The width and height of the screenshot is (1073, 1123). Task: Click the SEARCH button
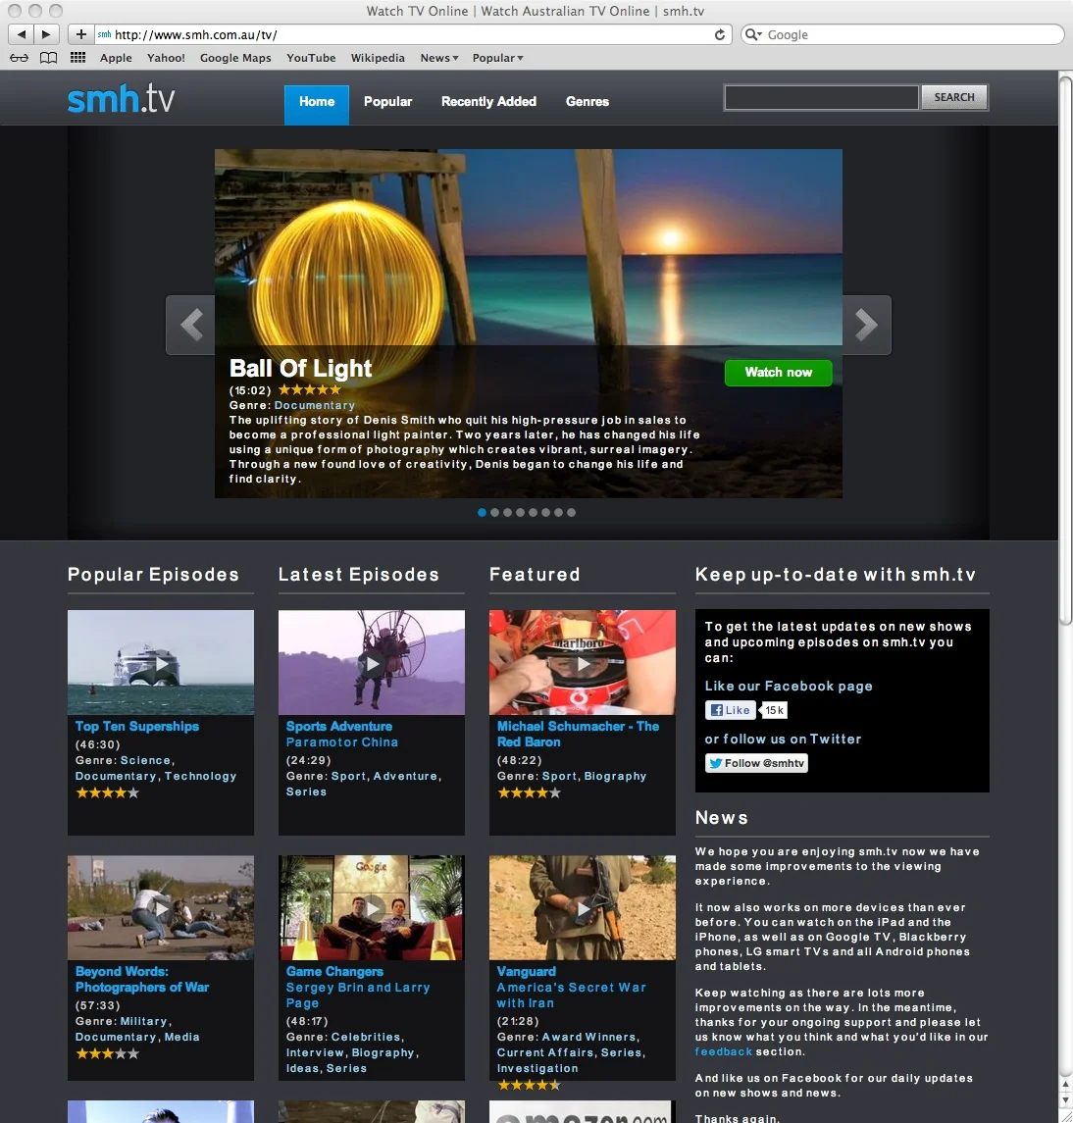coord(954,97)
